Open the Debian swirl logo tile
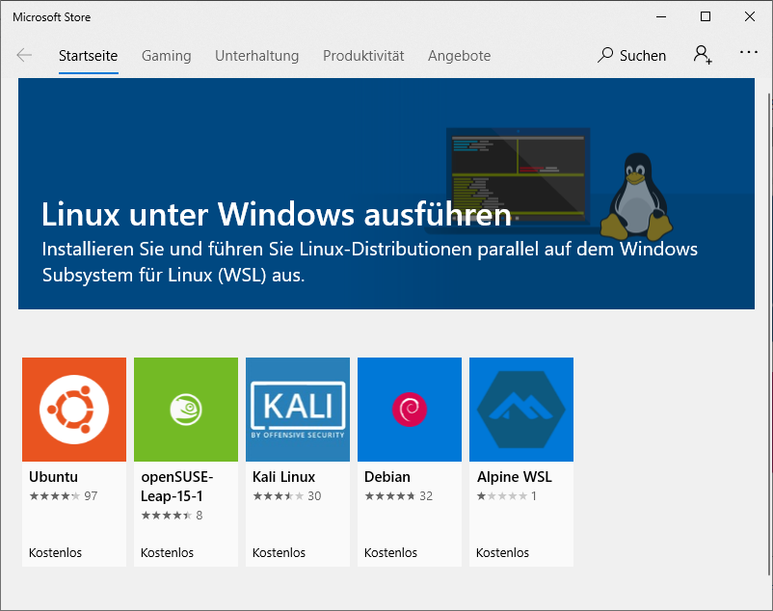Image resolution: width=773 pixels, height=611 pixels. pos(410,410)
